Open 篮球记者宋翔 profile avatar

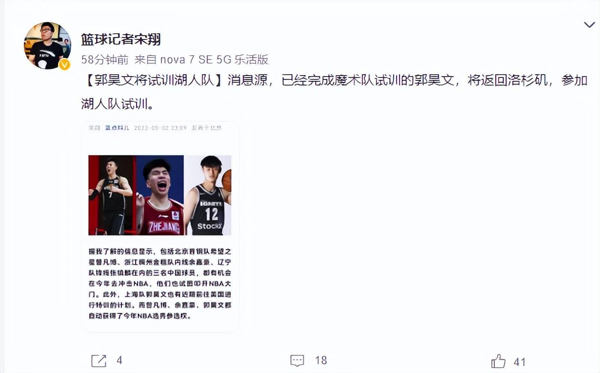[48, 45]
